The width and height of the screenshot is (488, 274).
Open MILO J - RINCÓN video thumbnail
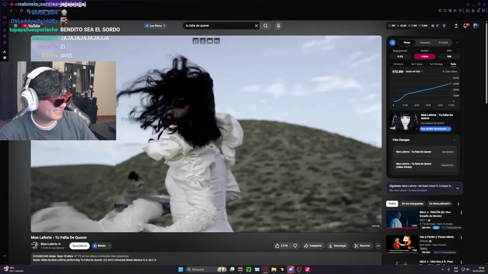click(x=402, y=219)
